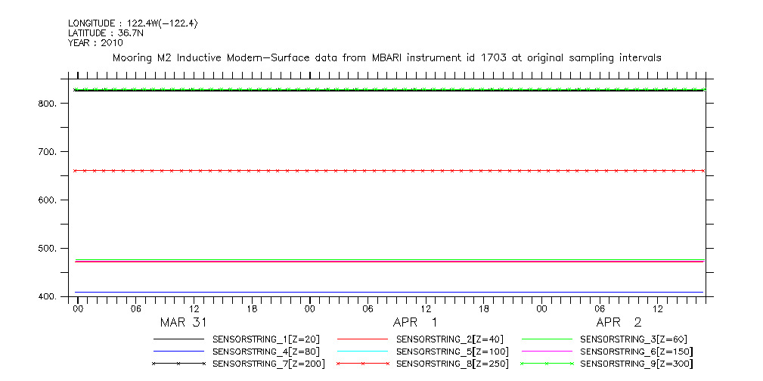The width and height of the screenshot is (763, 381).
Task: Select the SENSORSTRING_5[Z=100] legend label
Action: coord(452,352)
